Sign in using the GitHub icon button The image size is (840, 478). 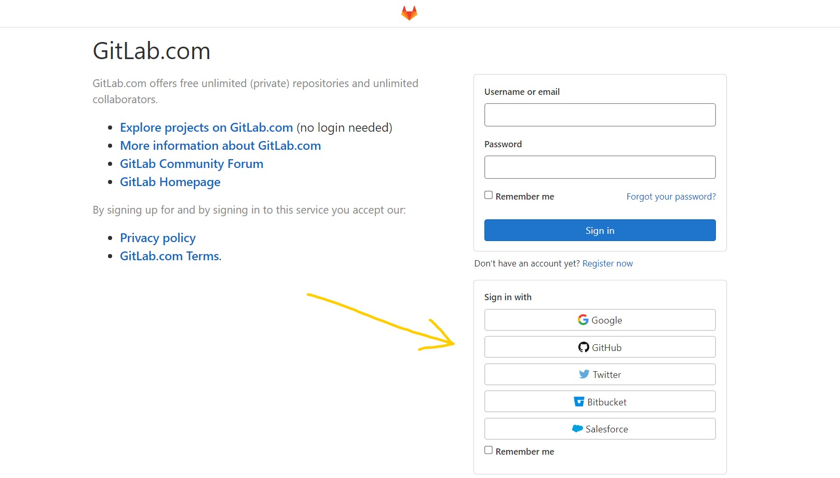600,347
